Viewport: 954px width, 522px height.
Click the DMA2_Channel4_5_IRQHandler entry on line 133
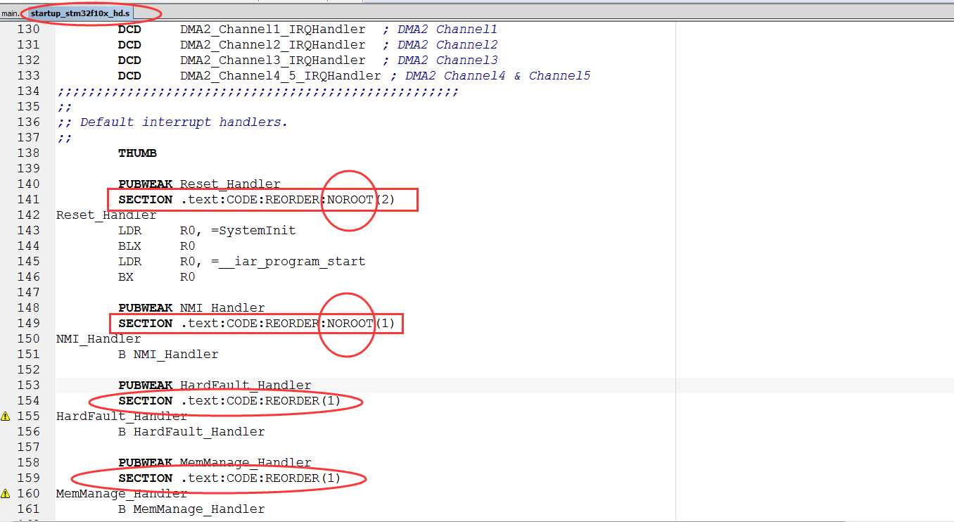(281, 76)
